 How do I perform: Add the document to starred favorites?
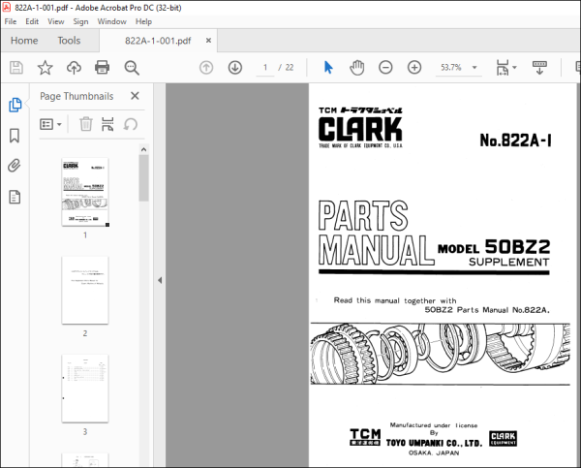(46, 68)
